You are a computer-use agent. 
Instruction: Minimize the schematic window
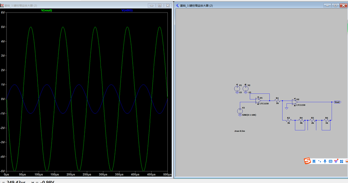(327, 6)
